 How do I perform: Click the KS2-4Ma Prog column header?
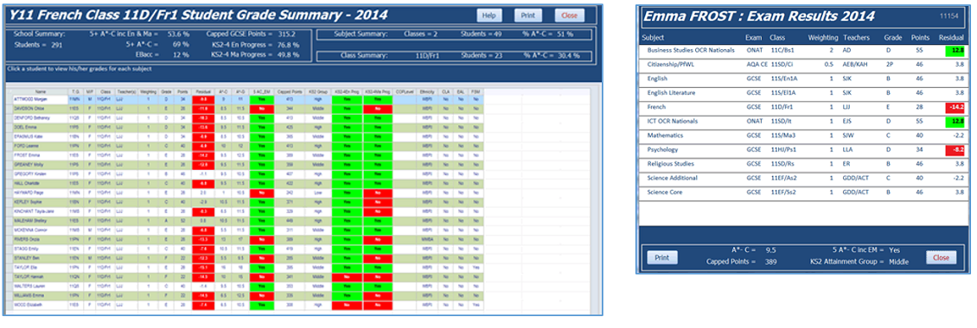378,91
